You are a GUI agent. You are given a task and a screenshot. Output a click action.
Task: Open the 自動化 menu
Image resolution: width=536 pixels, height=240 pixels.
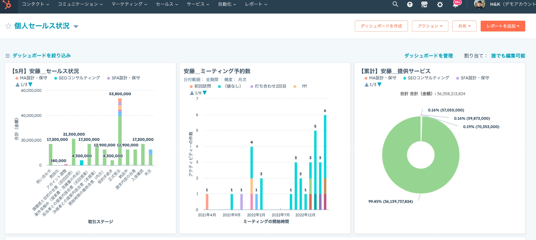click(x=227, y=4)
